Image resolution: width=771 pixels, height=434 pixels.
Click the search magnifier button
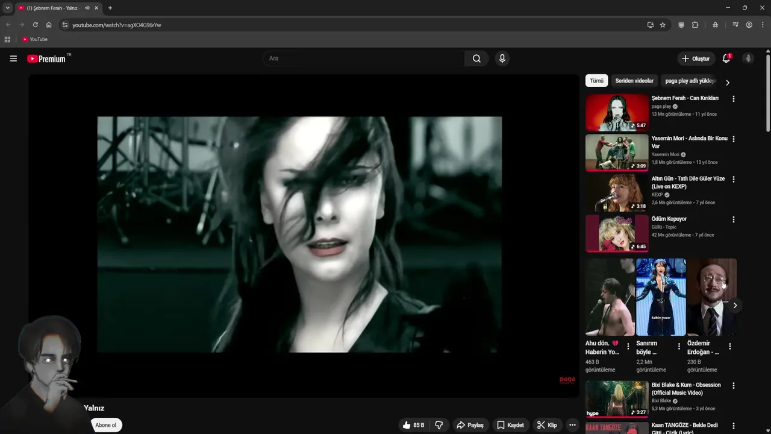tap(476, 58)
